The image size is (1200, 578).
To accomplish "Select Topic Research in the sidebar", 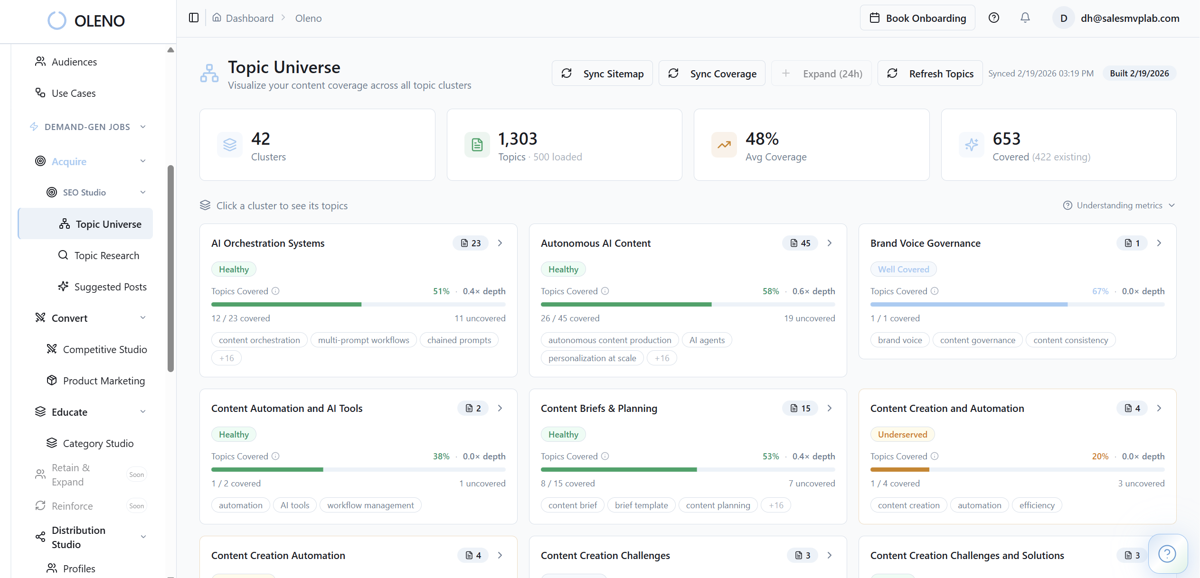I will (106, 255).
